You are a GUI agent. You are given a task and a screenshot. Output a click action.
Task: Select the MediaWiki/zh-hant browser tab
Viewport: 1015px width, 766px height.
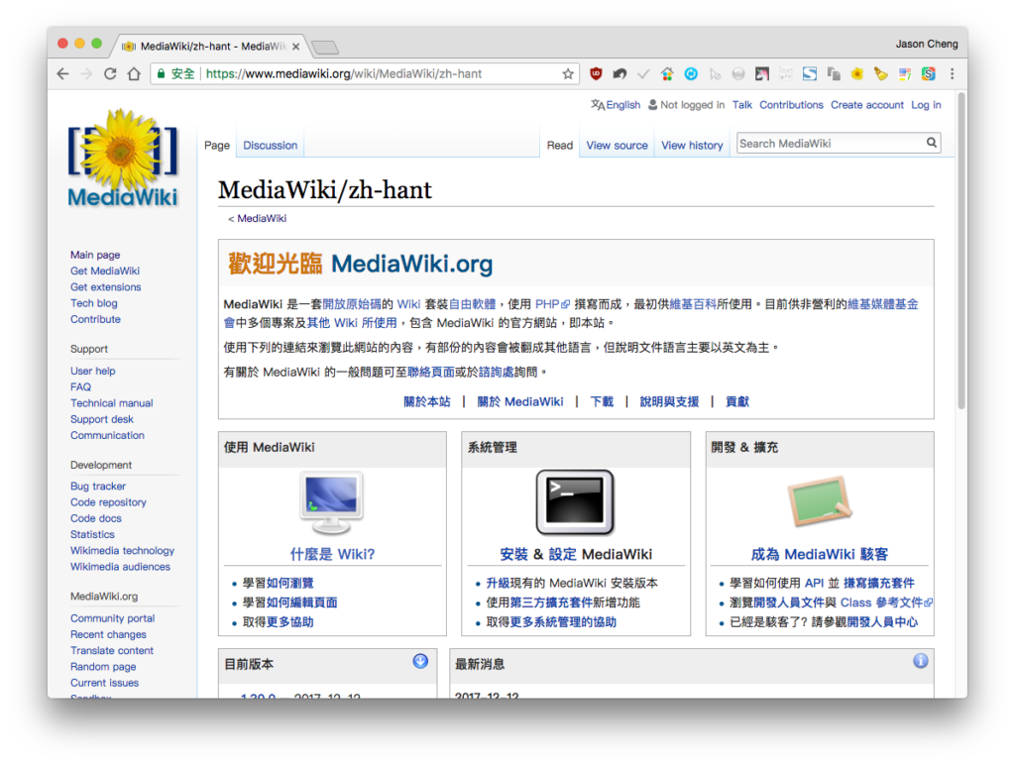[x=210, y=46]
